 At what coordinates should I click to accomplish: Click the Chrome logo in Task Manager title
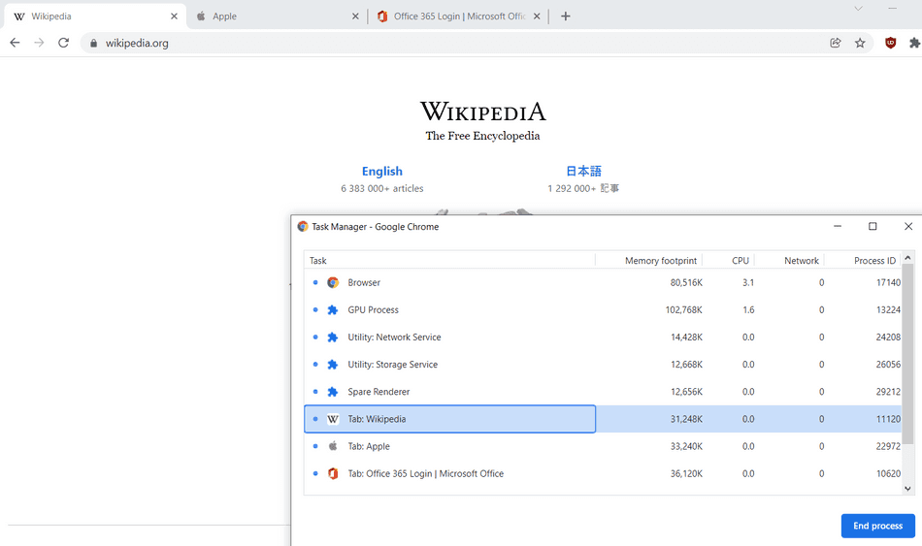click(302, 226)
